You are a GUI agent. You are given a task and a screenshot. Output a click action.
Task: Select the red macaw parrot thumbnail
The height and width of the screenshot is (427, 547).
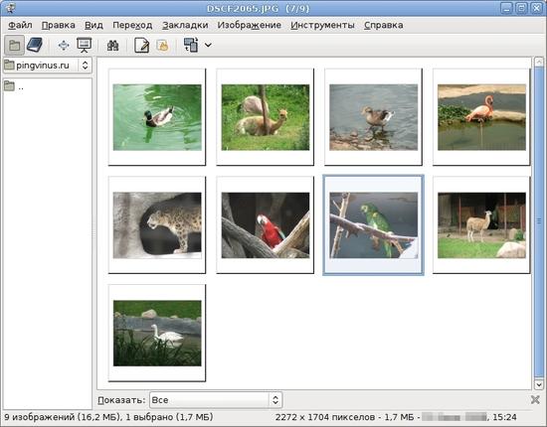pos(266,225)
